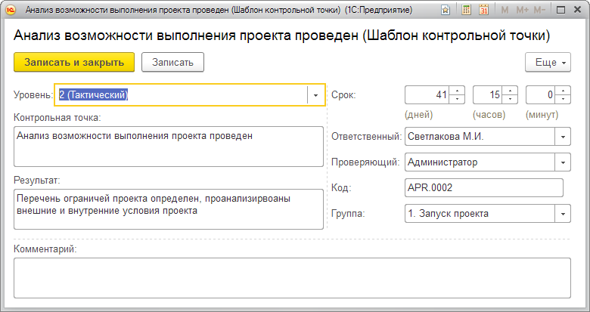Open the Ответственный dropdown
590x312 pixels.
point(562,137)
